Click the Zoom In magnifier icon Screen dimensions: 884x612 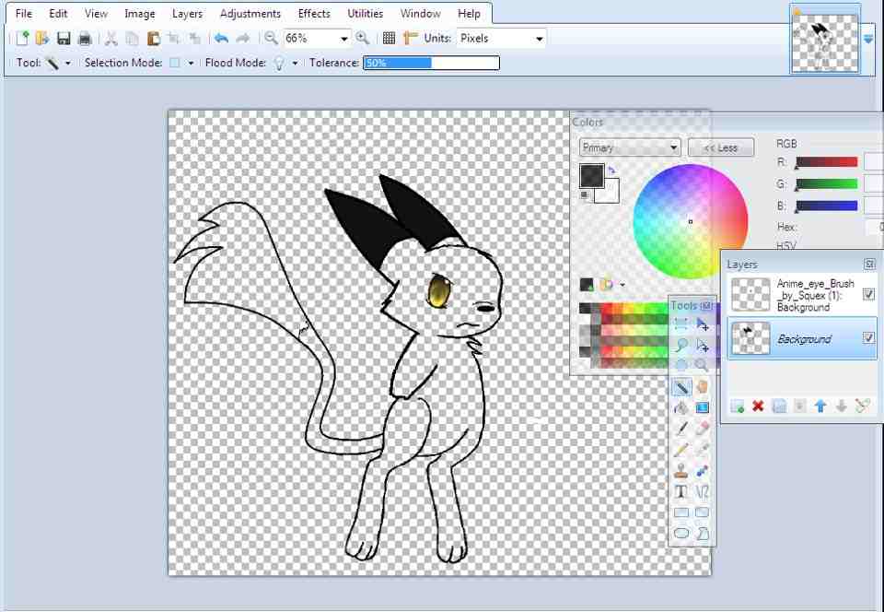coord(363,39)
